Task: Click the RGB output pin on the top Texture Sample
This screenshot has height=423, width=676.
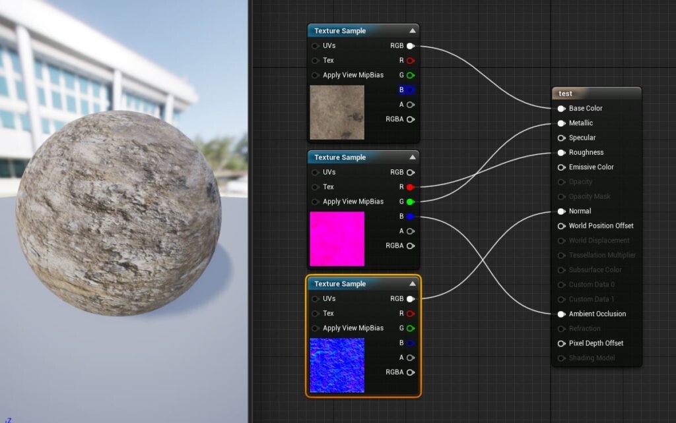Action: (411, 45)
